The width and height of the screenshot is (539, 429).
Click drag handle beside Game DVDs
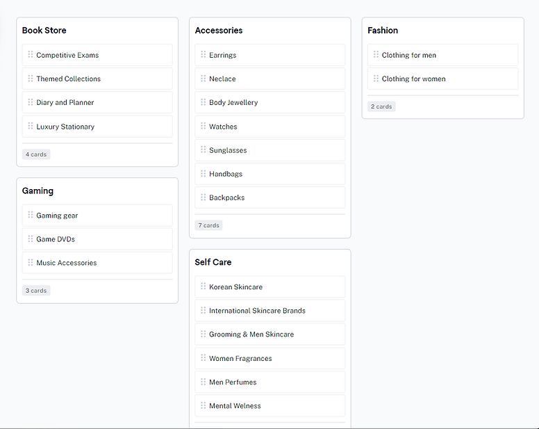tap(31, 239)
